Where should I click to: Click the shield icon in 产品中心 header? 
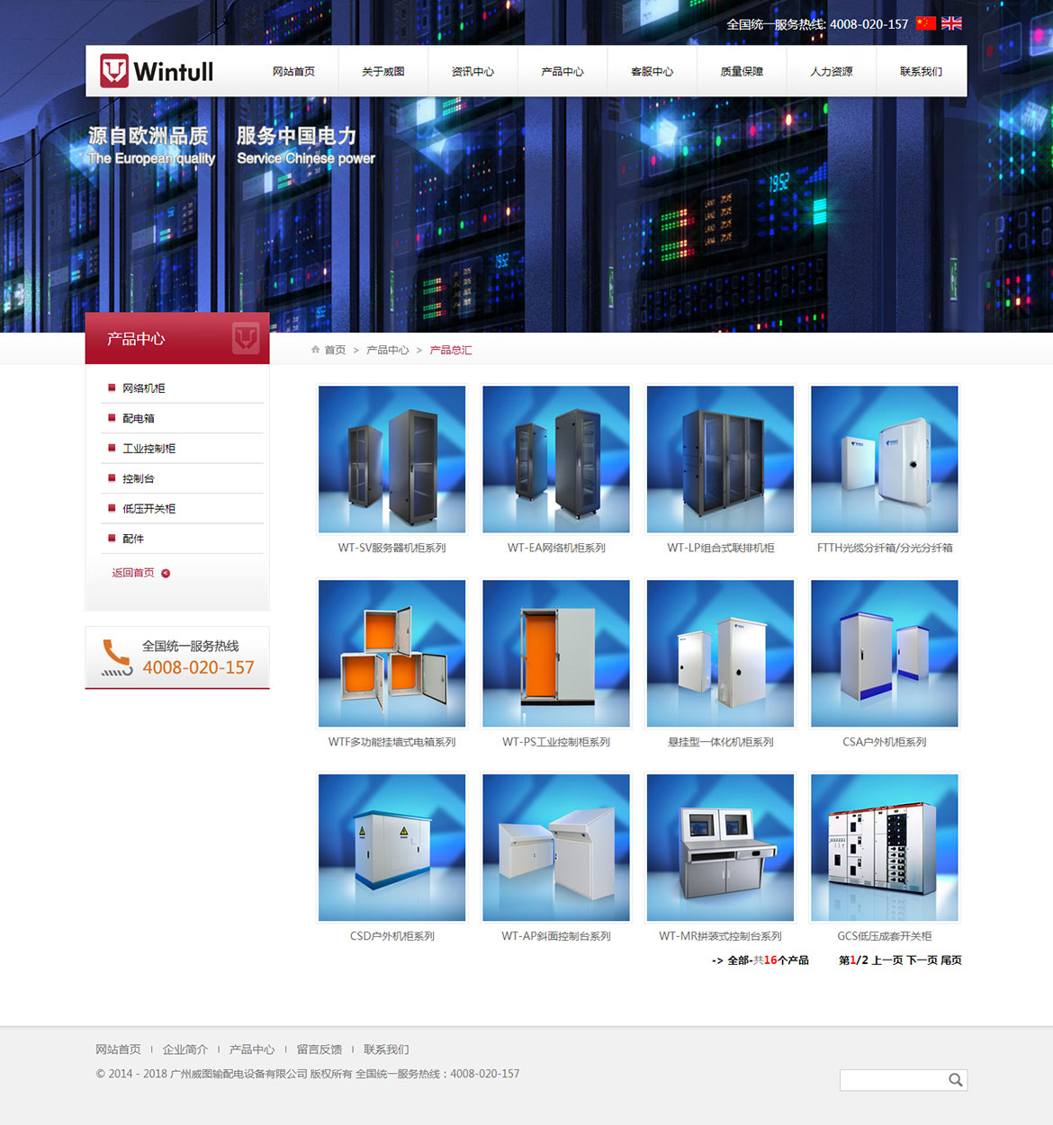[245, 338]
